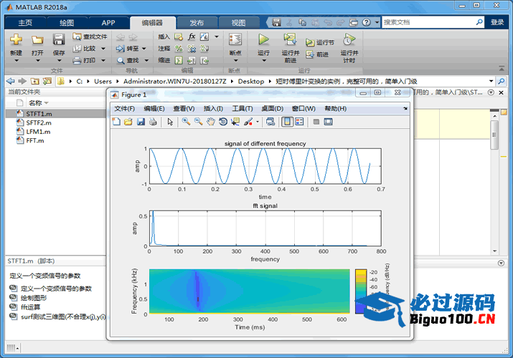This screenshot has width=513, height=358.
Task: Click Figure 1 New Figure icon
Action: 116,122
